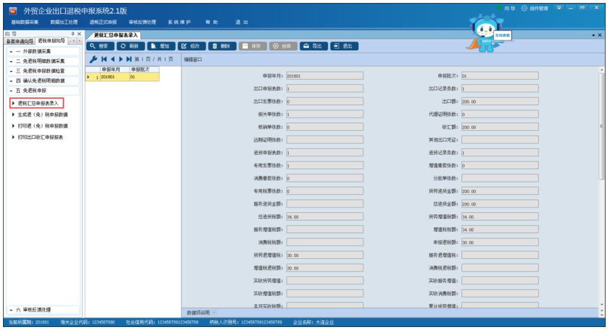
Task: Open the 基础数据采集 menu
Action: (25, 22)
